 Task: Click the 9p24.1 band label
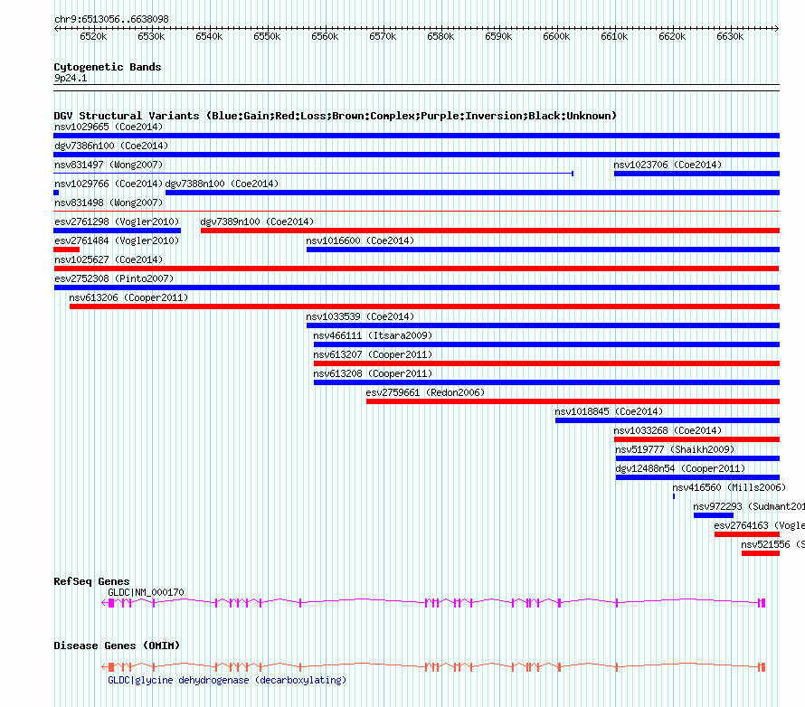(x=71, y=78)
